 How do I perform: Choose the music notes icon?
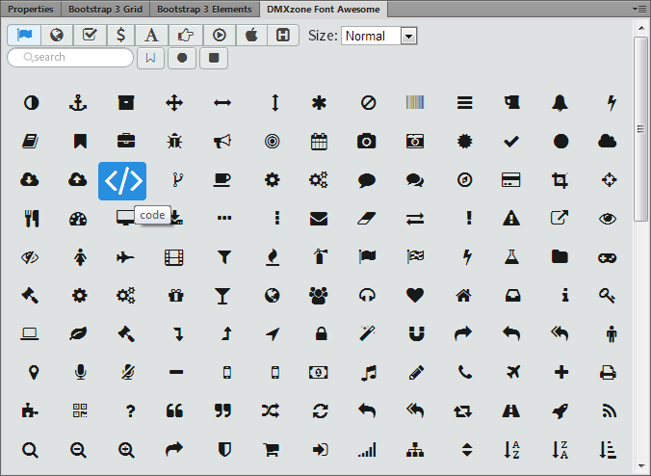[x=369, y=373]
